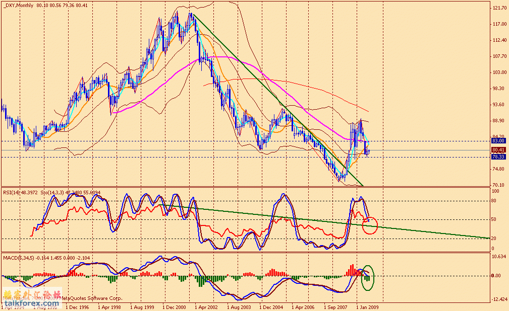This screenshot has height=311, width=509.
Task: Click the 1 Apr 1998 date label
Action: [x=109, y=307]
